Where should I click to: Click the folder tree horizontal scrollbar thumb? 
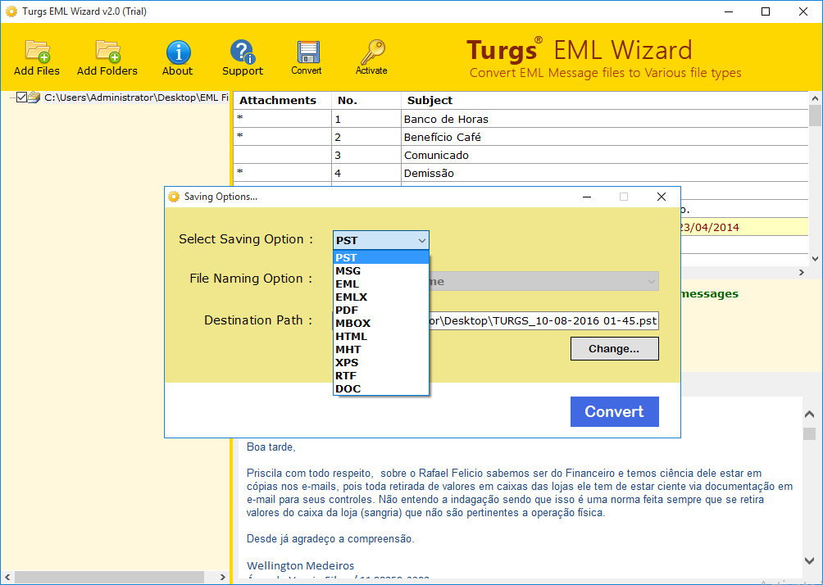tap(109, 577)
